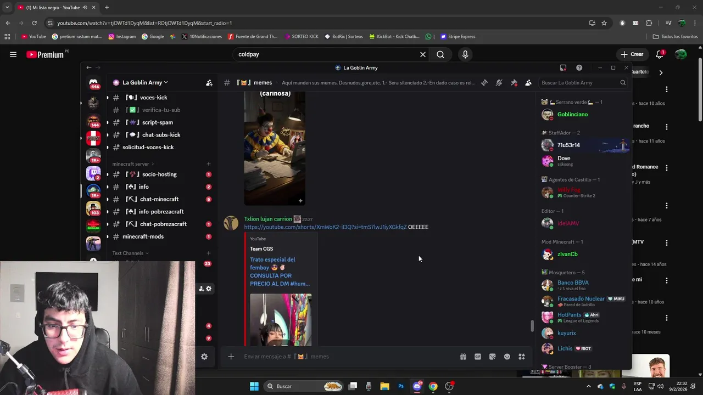Expand the info-pobrezacraft channel arrow

108,212
